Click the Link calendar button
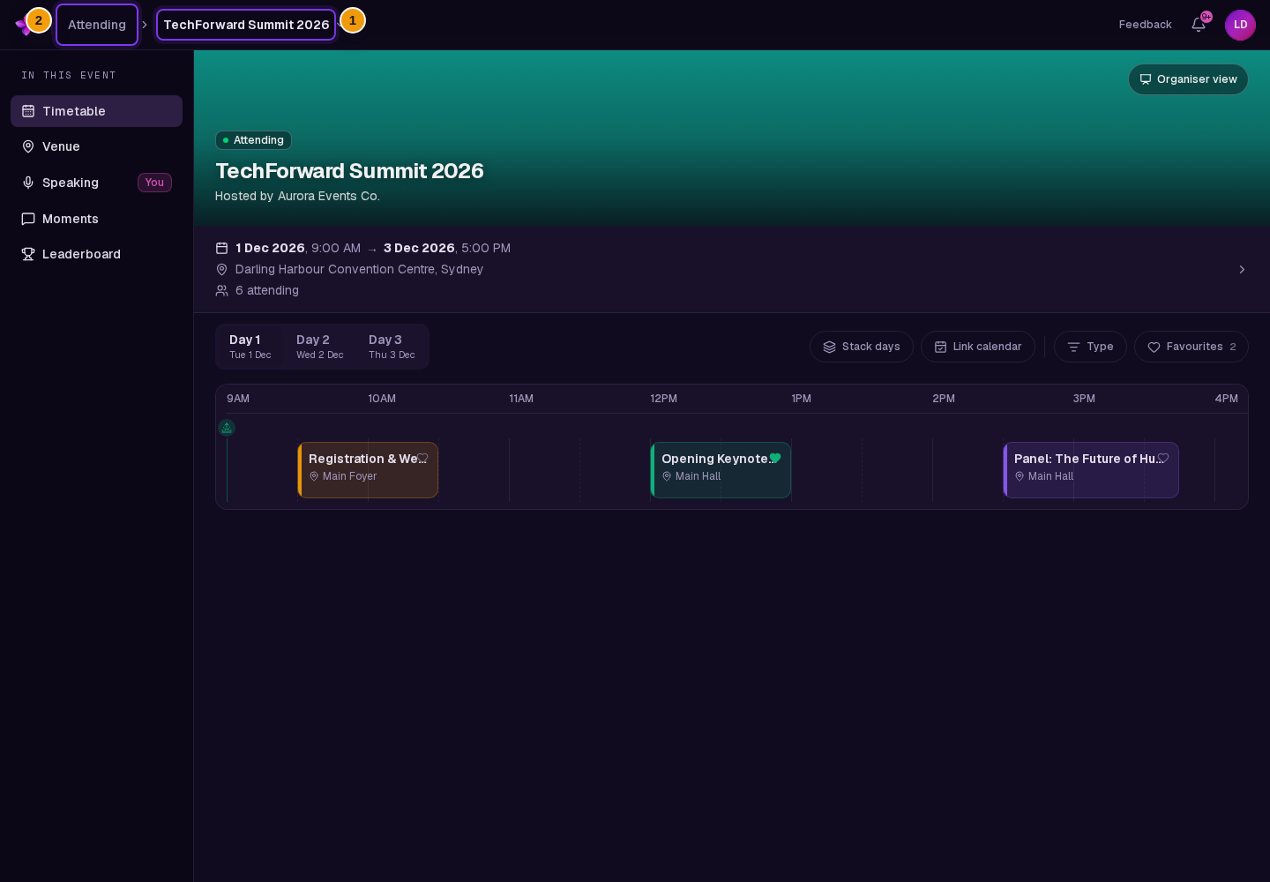 click(x=978, y=347)
